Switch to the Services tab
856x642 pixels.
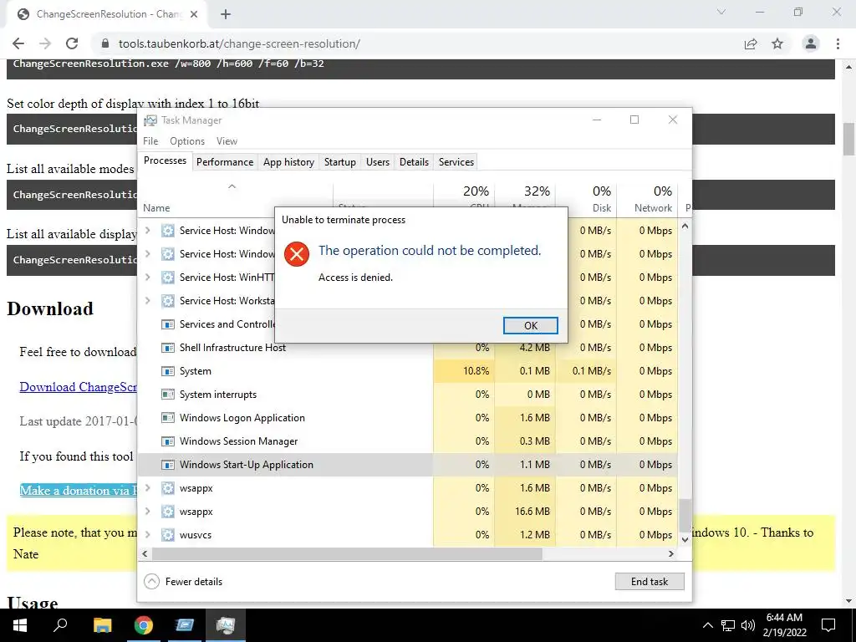456,161
